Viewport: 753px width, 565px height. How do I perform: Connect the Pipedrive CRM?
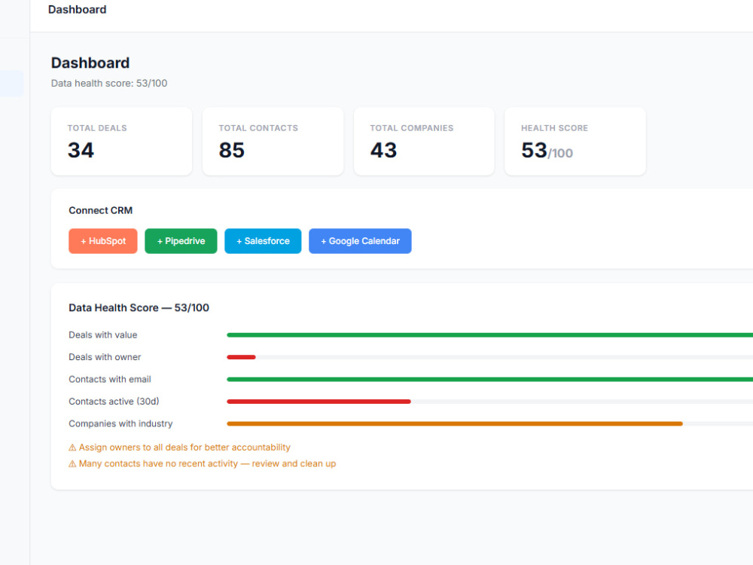[x=181, y=241]
